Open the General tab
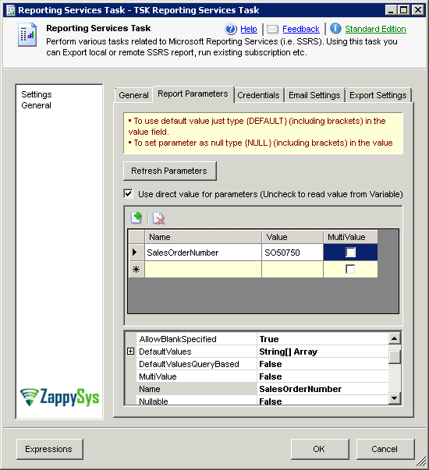 coord(133,95)
